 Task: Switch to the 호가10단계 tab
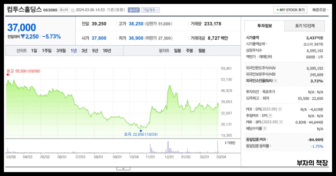(305, 26)
